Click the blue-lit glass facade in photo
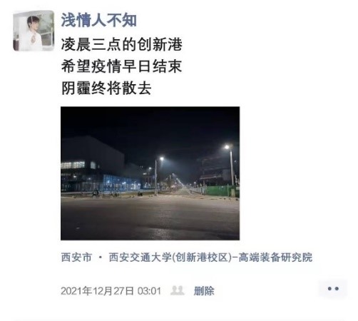 121,183
